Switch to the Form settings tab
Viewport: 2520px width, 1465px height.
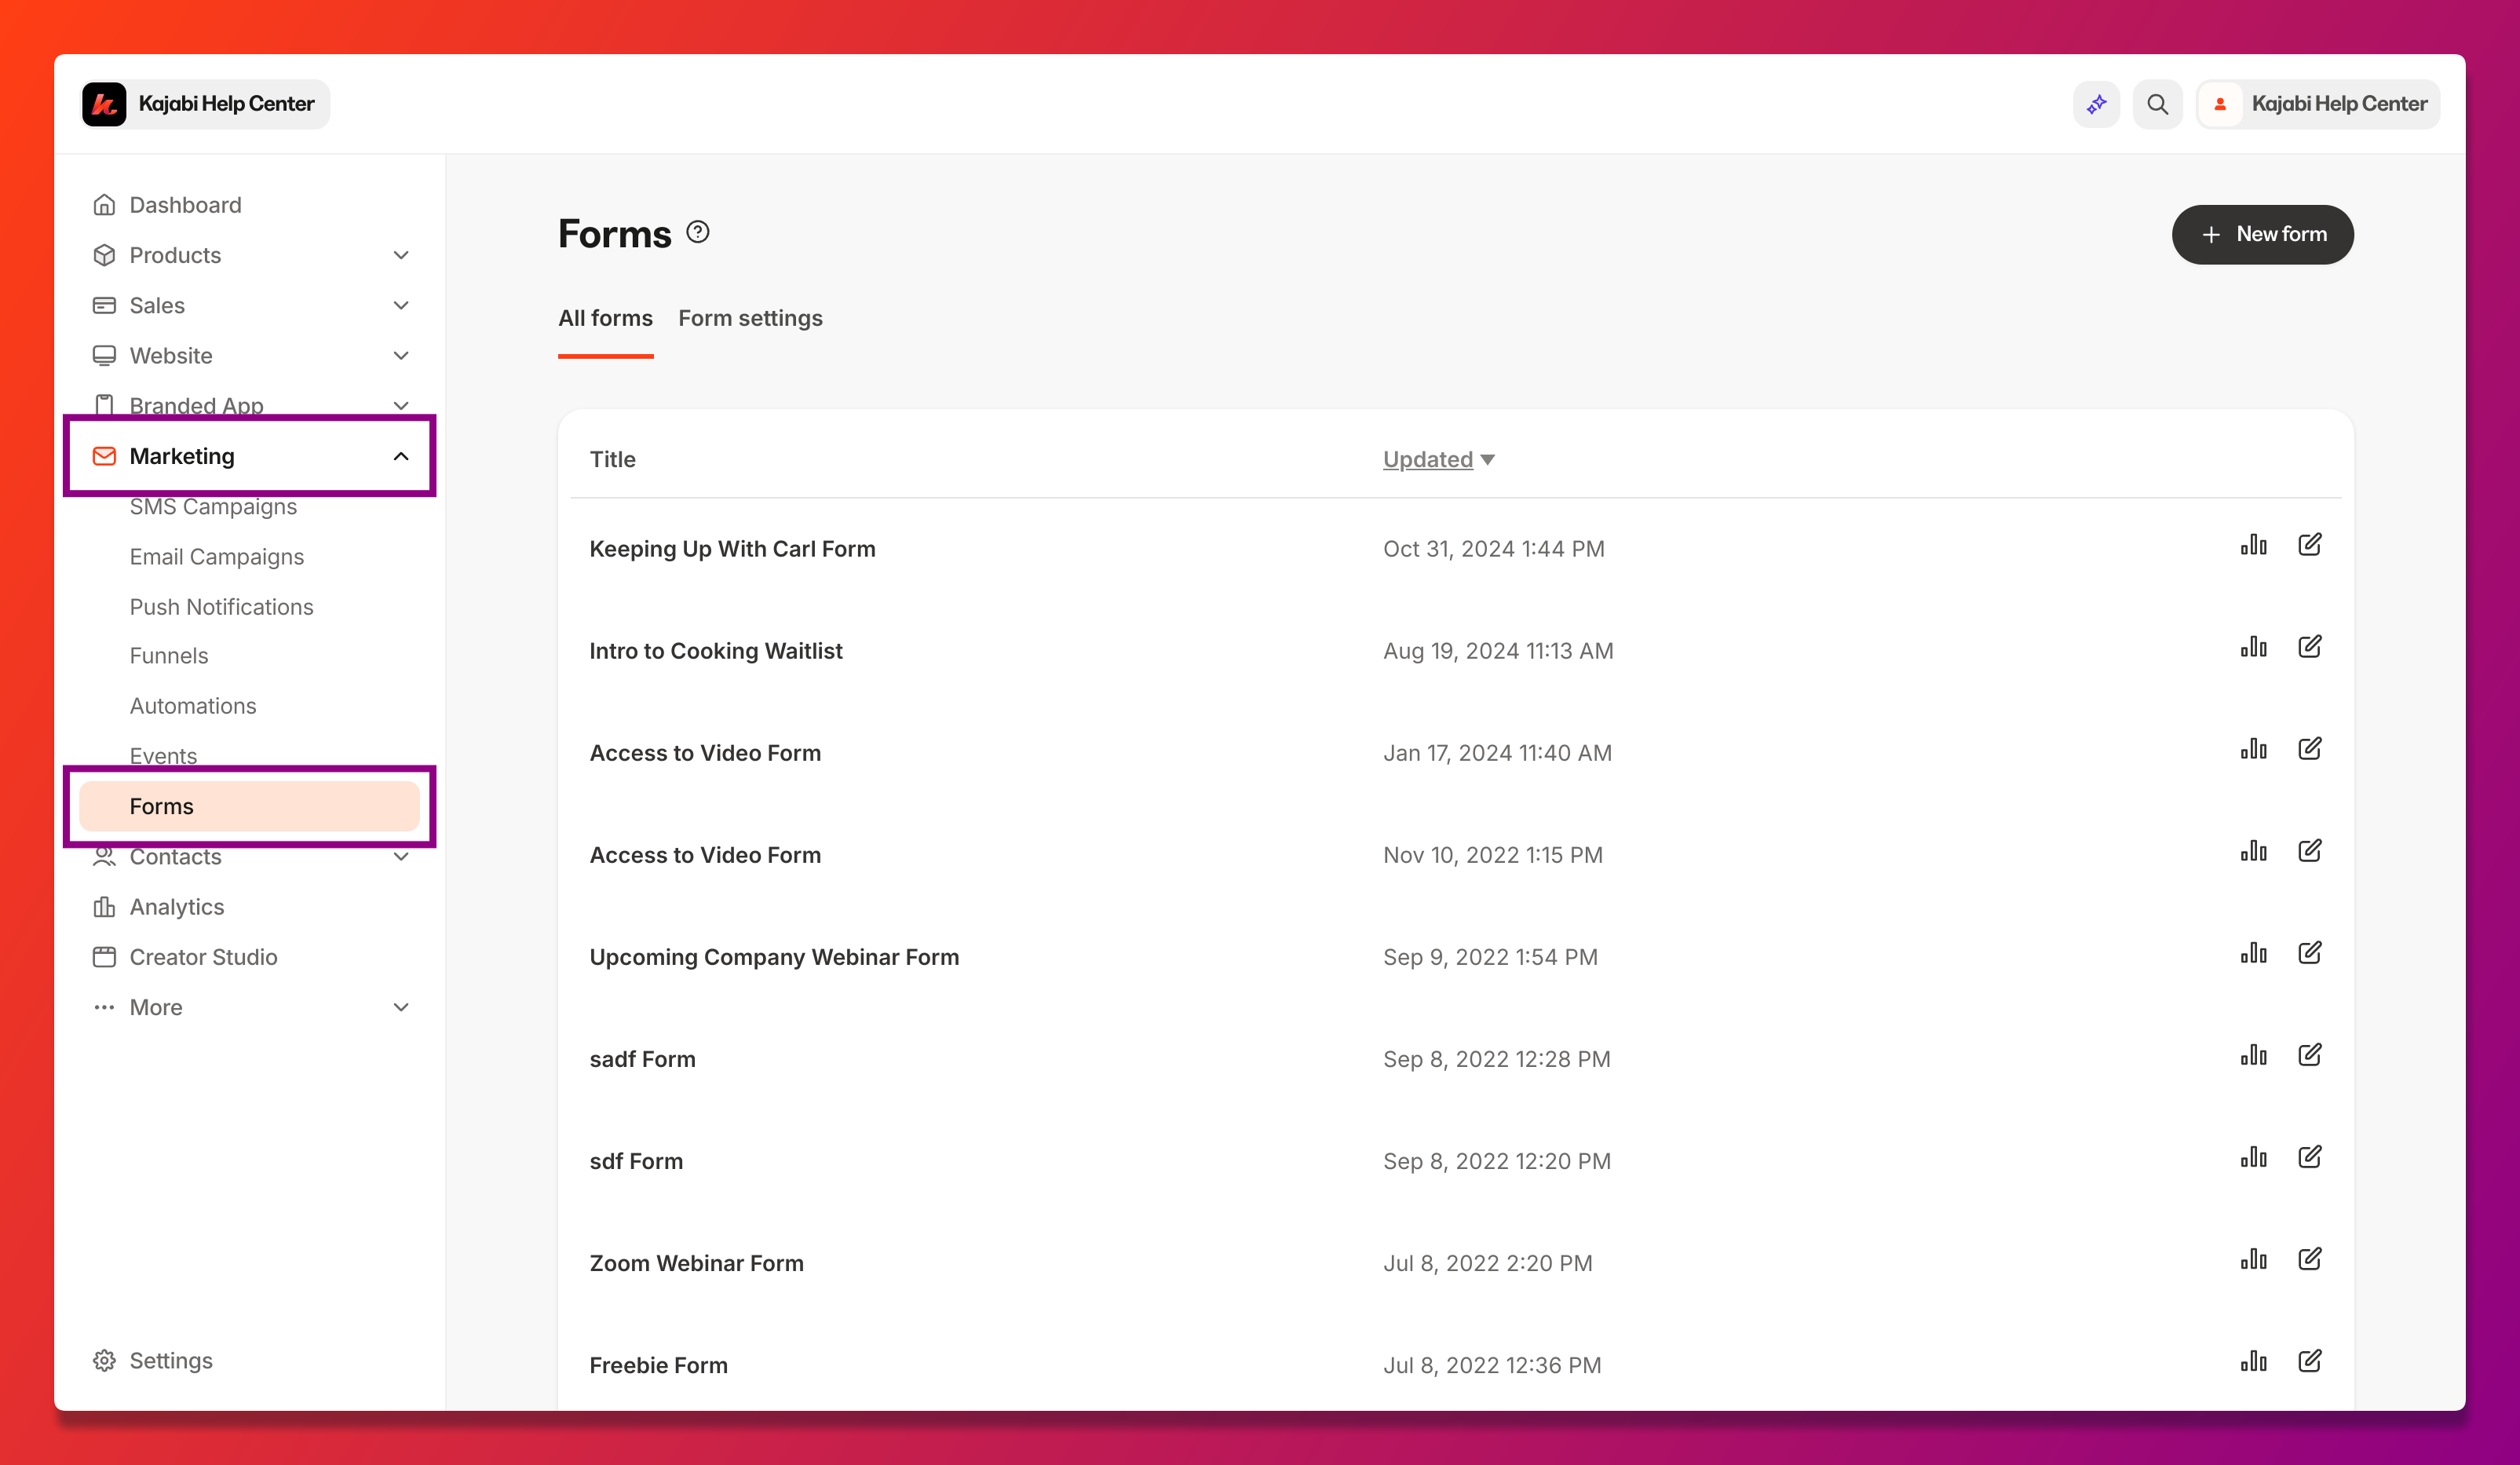(750, 318)
